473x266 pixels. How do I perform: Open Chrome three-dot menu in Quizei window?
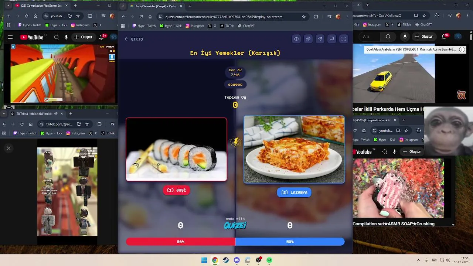tap(347, 17)
